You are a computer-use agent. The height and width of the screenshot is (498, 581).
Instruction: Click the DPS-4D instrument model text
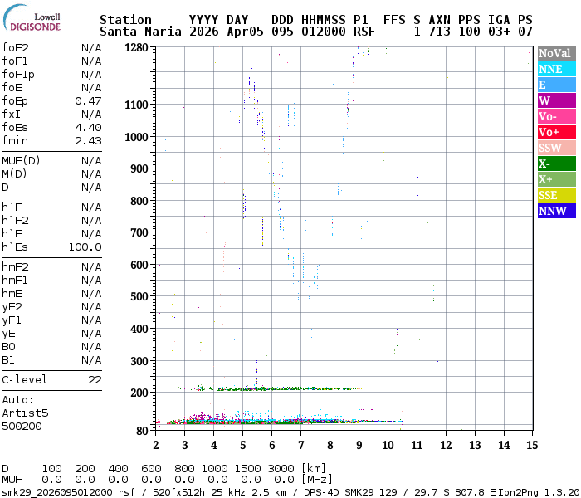[321, 492]
